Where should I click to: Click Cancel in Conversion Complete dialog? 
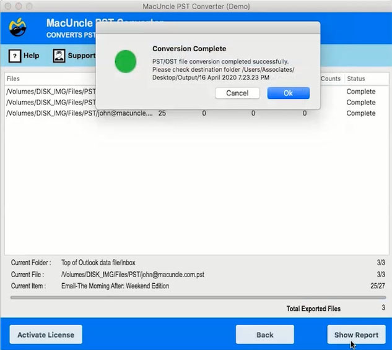[237, 93]
